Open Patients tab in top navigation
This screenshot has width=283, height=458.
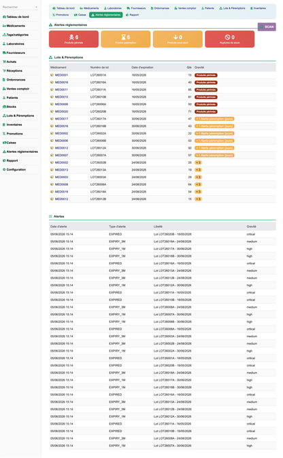tap(207, 8)
